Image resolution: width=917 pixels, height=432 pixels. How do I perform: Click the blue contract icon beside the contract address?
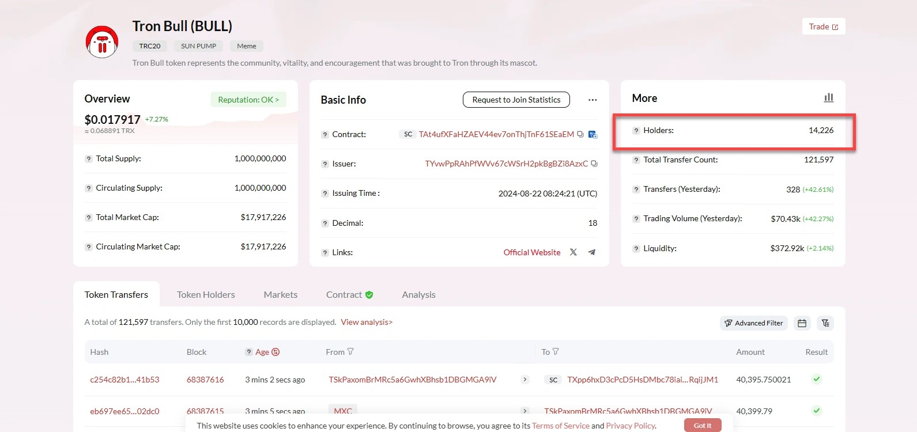tap(593, 135)
